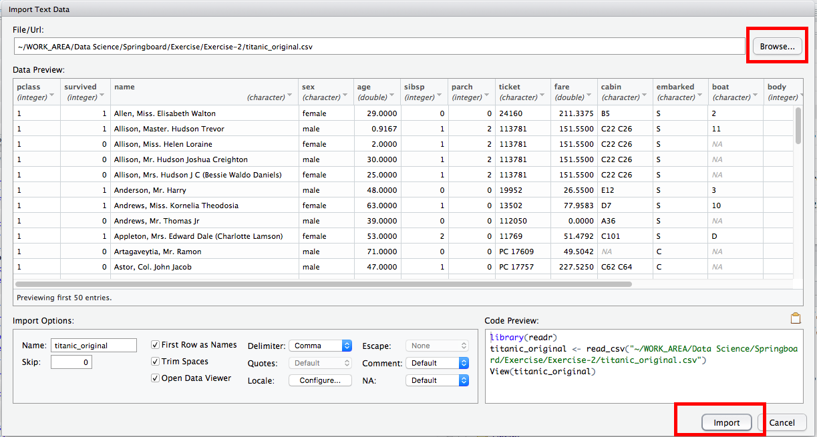This screenshot has width=817, height=437.
Task: Open the Quotes dropdown
Action: [x=320, y=363]
